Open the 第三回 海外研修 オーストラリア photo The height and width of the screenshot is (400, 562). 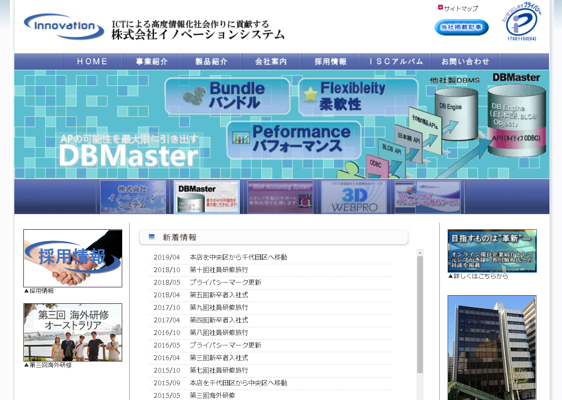[73, 332]
